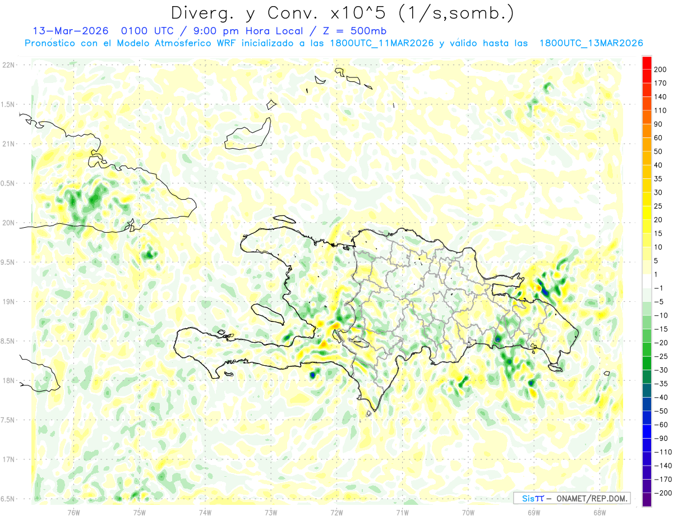Click the red colorbar swatch above 200
The height and width of the screenshot is (520, 673).
point(647,63)
